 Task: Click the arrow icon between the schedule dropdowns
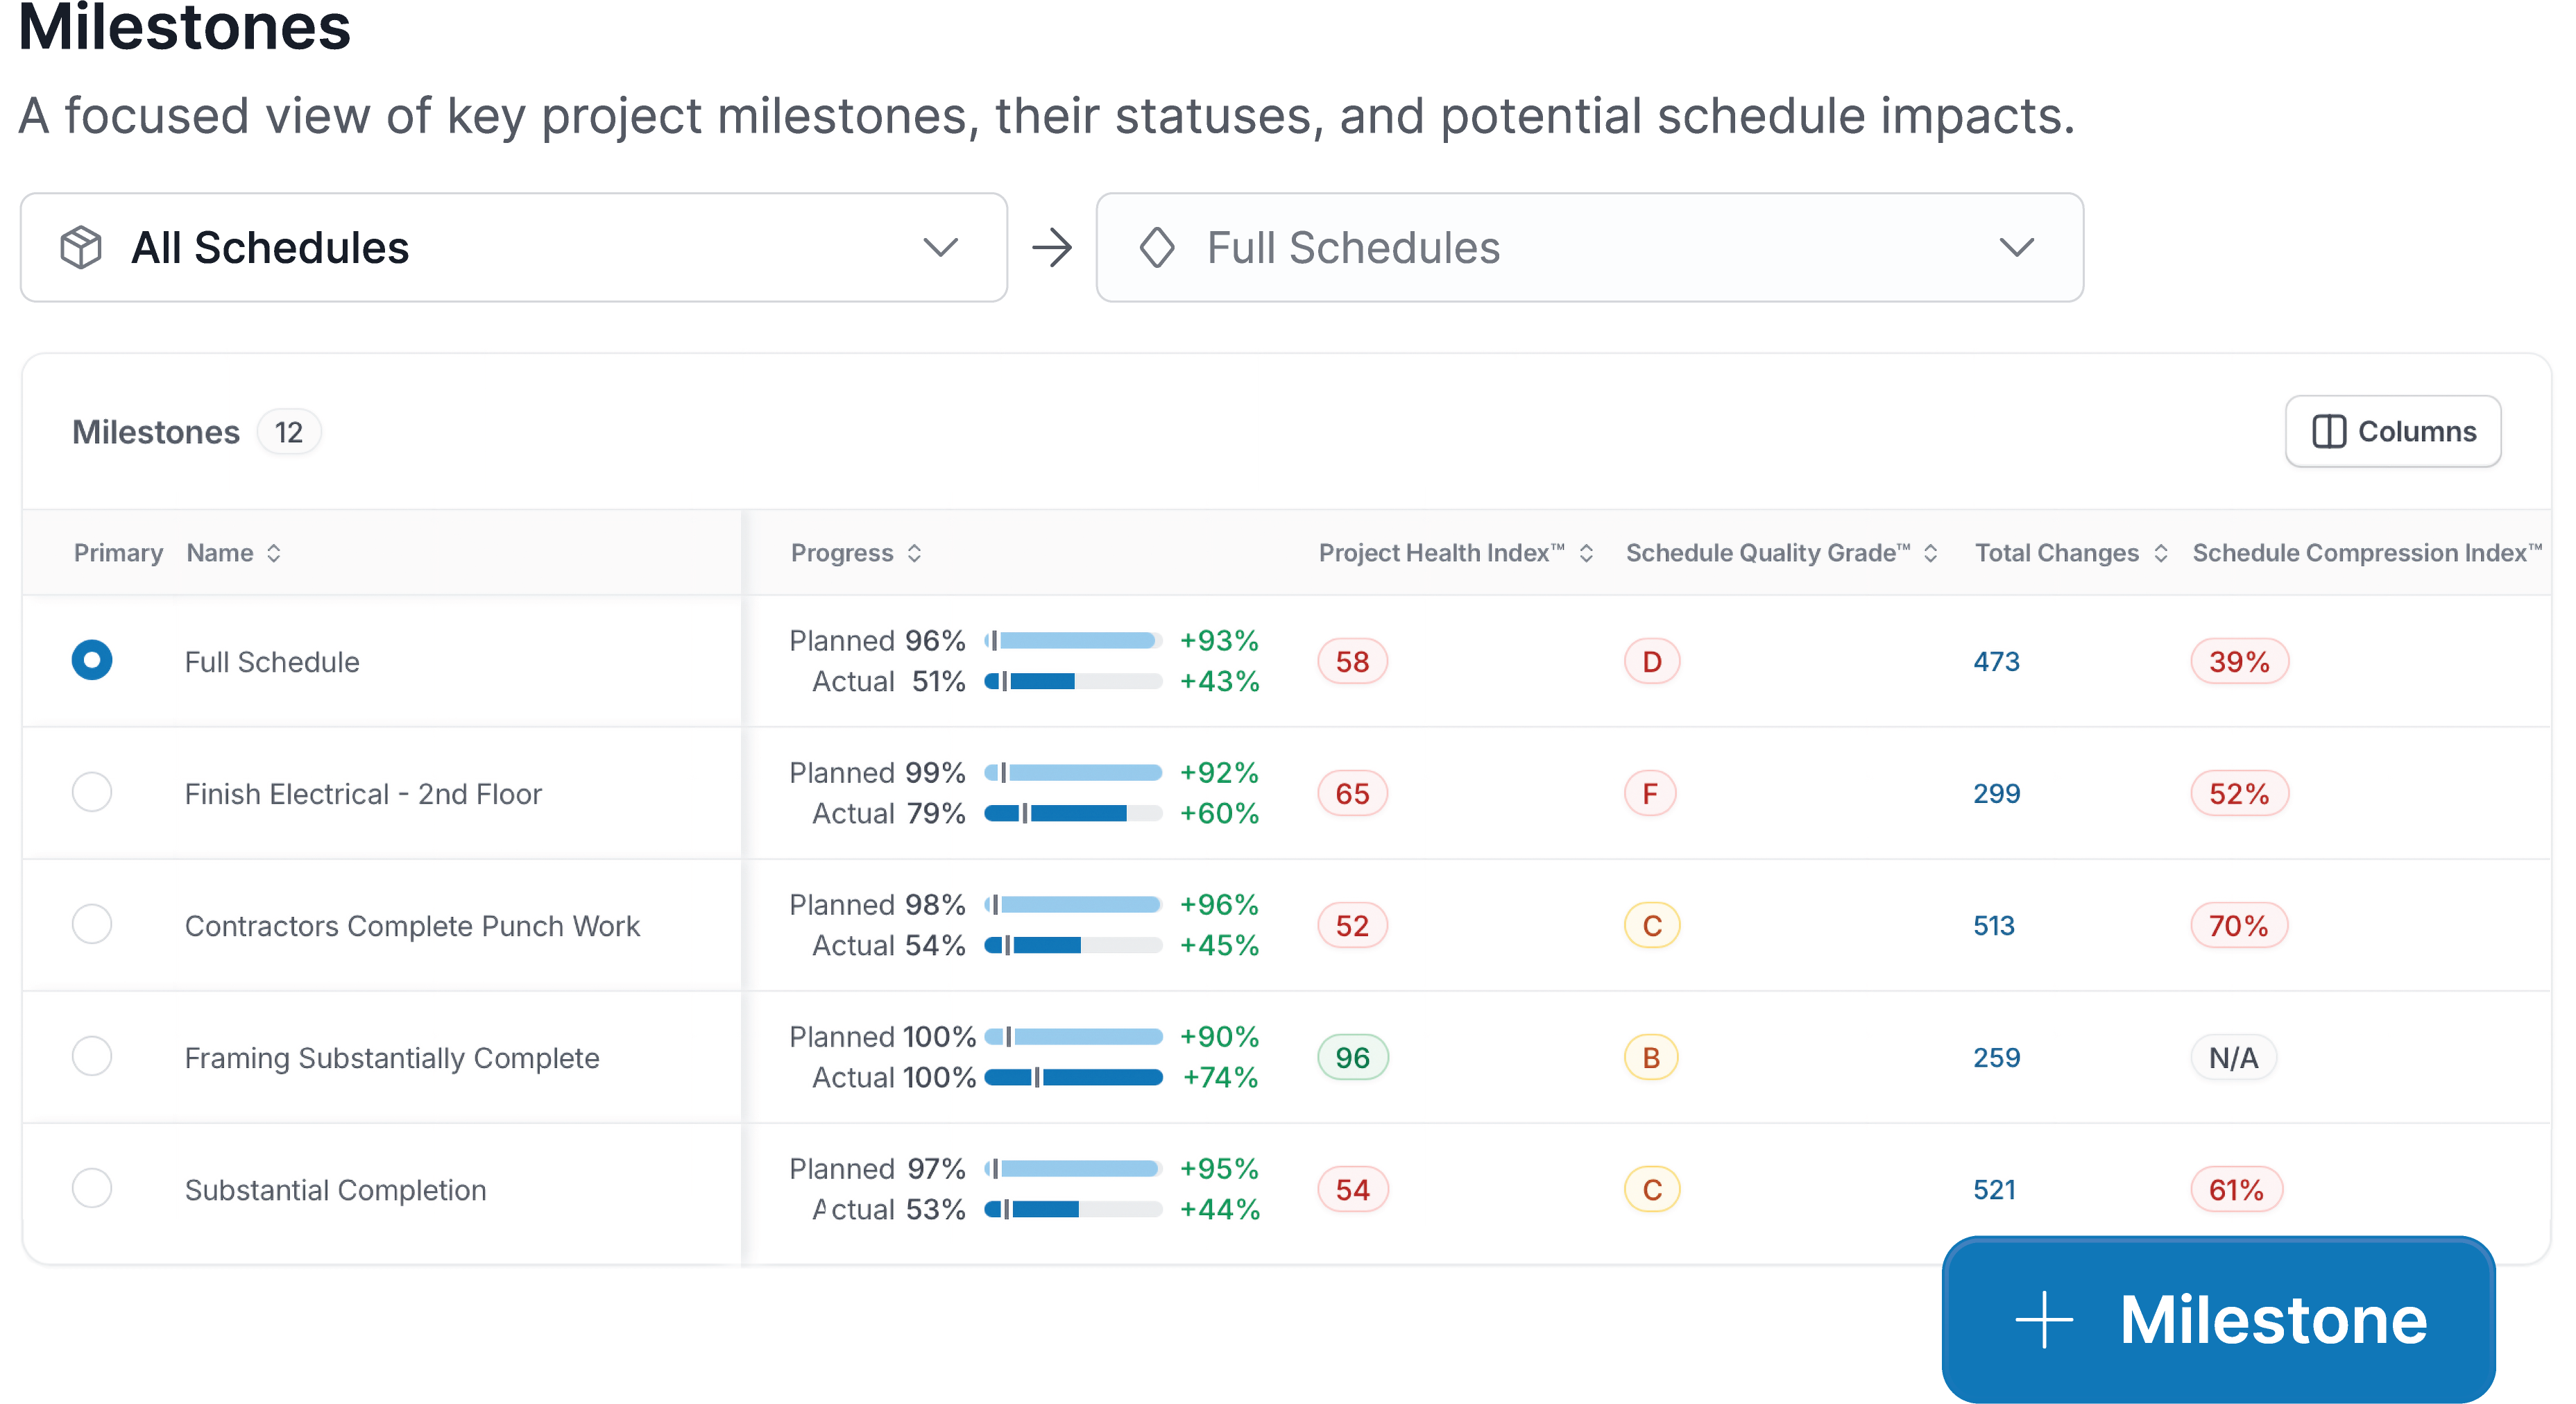pos(1052,247)
